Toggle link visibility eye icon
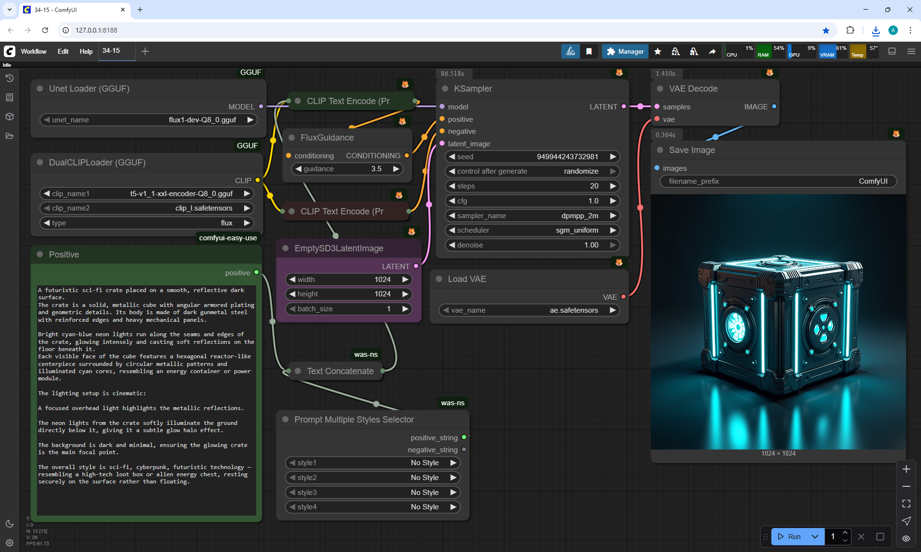The image size is (921, 552). point(906,539)
